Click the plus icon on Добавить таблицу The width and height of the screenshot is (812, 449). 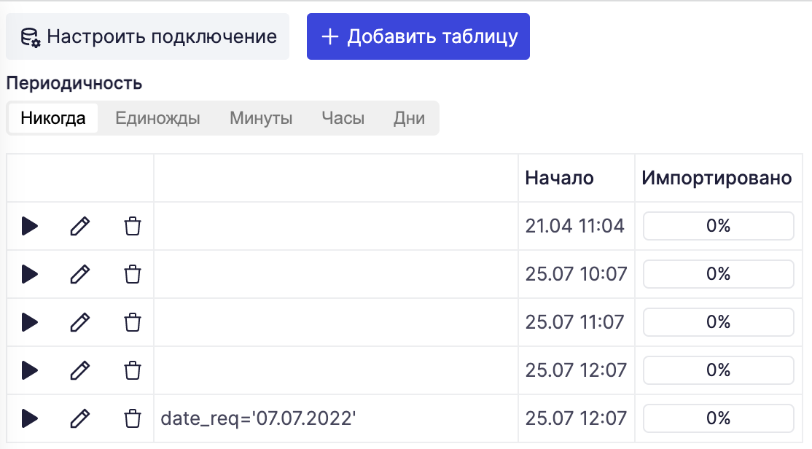click(x=332, y=36)
